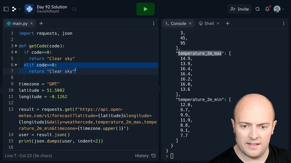
Task: Click the person-plus icon on Invite
Action: (233, 9)
